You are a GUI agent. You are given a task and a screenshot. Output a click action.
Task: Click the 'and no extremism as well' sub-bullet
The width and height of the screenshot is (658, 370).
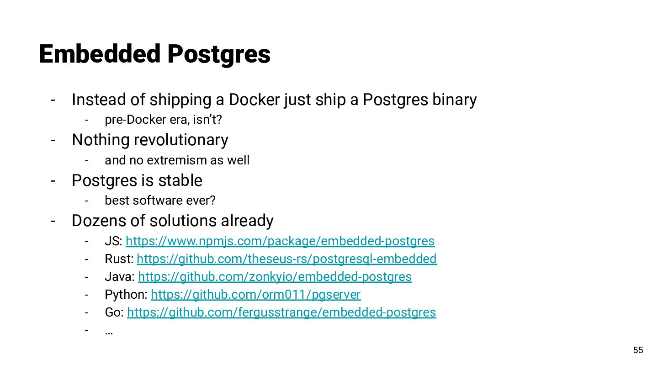(177, 160)
